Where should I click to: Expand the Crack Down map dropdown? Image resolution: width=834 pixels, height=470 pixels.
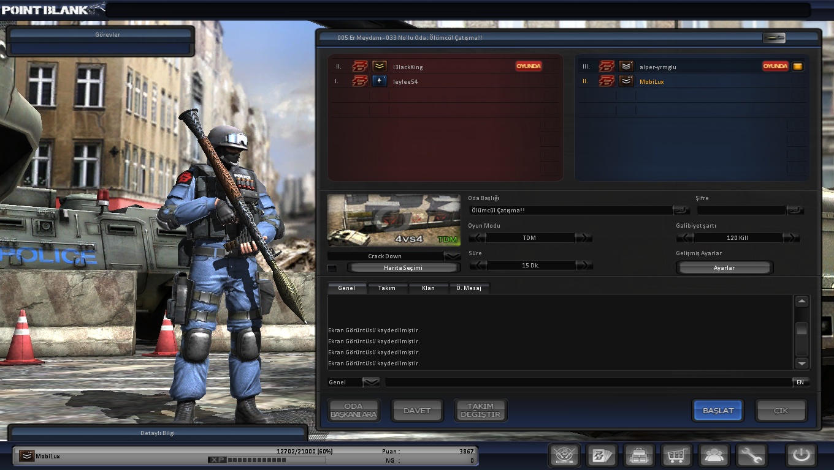pyautogui.click(x=453, y=256)
